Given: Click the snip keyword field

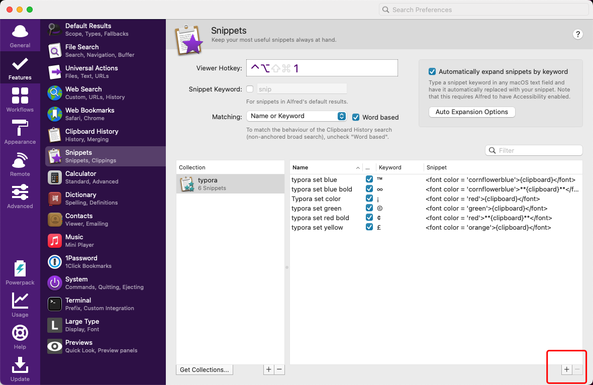Looking at the screenshot, I should point(302,89).
